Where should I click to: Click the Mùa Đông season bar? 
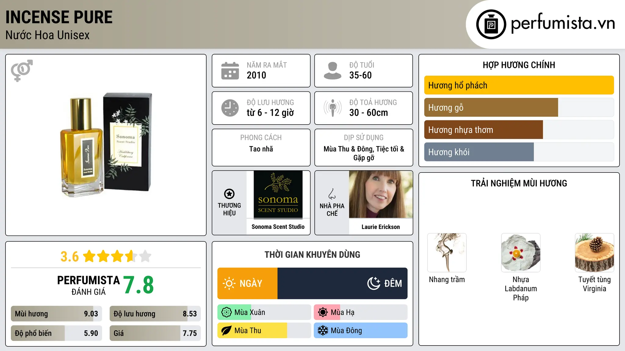360,331
